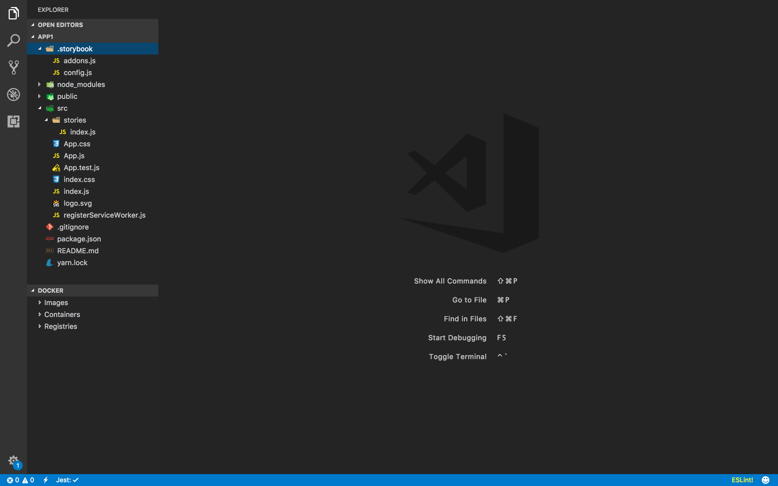Click the feedback smiley icon
This screenshot has width=778, height=486.
766,480
